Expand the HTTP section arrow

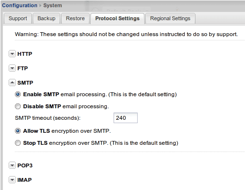pos(12,54)
